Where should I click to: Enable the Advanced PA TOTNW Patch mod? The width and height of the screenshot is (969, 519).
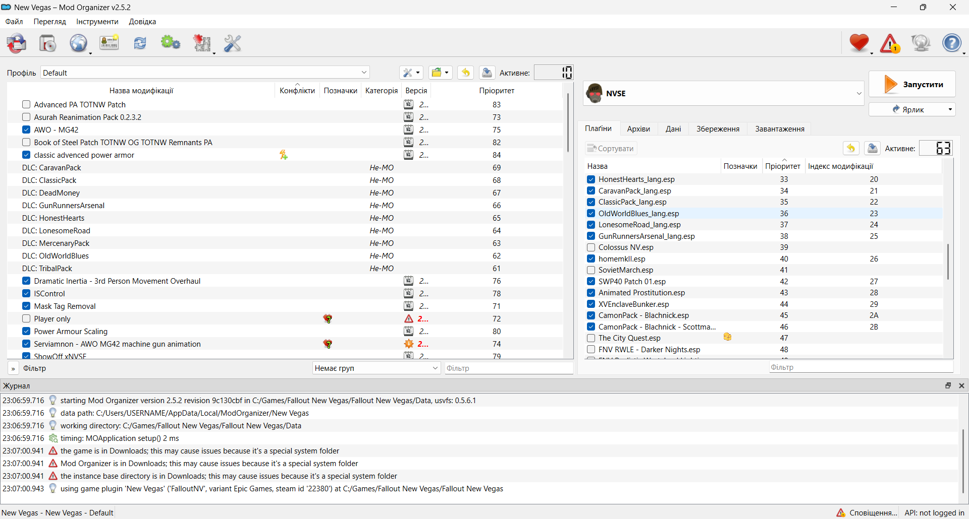click(26, 104)
